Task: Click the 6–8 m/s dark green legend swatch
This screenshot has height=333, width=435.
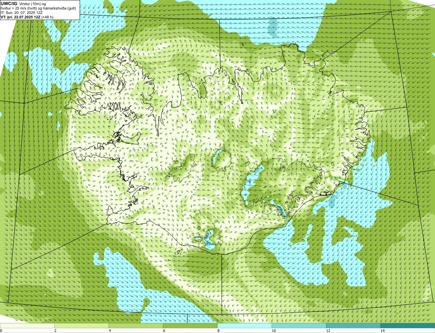Action: [x=190, y=326]
